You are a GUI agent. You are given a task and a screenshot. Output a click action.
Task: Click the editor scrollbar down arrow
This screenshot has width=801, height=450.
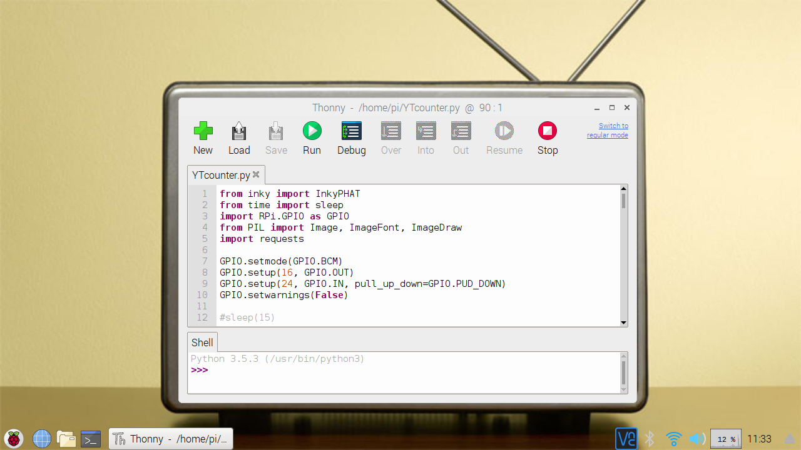click(x=623, y=322)
